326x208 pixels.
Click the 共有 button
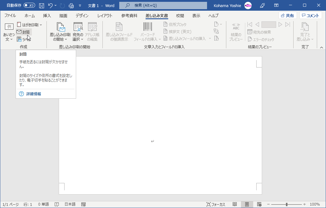click(x=287, y=15)
